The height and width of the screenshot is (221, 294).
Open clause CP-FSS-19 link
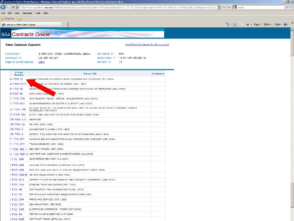coord(17,124)
